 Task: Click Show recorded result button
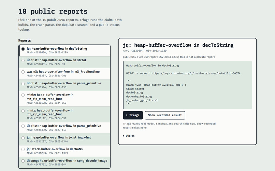point(165,115)
